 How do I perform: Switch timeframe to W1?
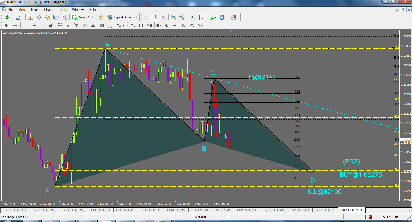[192, 25]
